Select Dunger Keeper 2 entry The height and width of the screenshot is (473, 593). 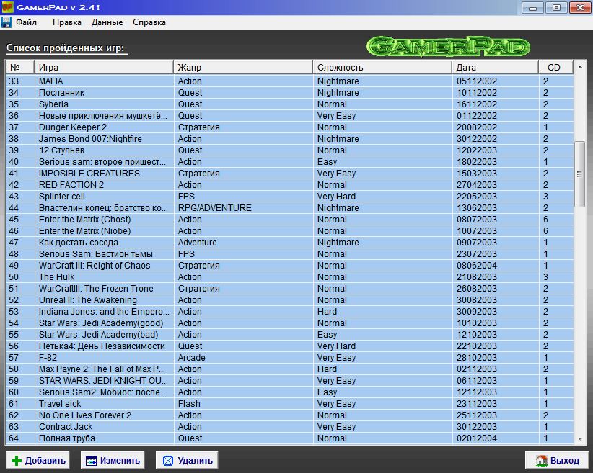click(x=290, y=127)
